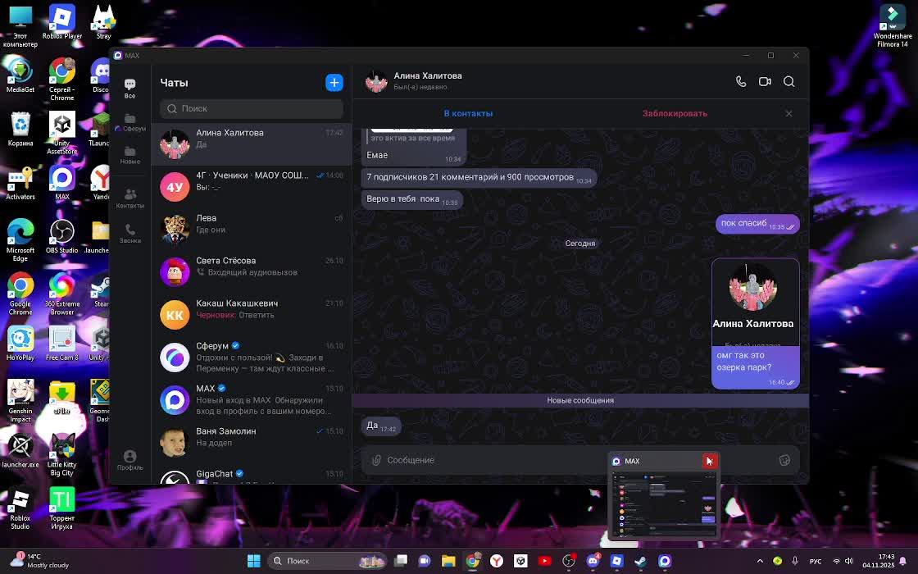Open the Алина Халитова chat in list
918x574 pixels.
[x=252, y=144]
